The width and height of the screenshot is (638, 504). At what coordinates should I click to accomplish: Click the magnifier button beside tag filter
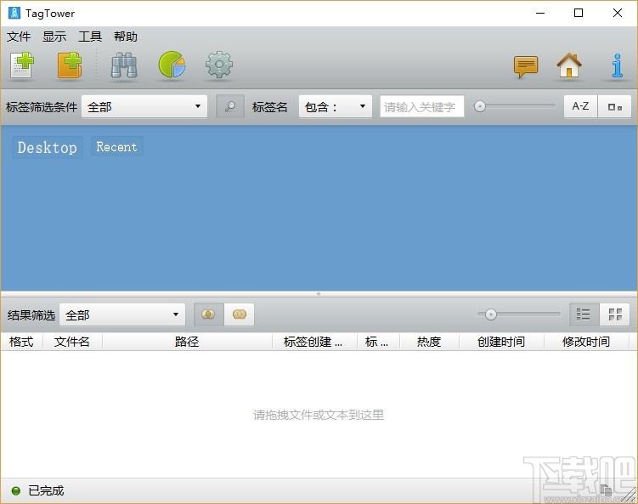(229, 107)
